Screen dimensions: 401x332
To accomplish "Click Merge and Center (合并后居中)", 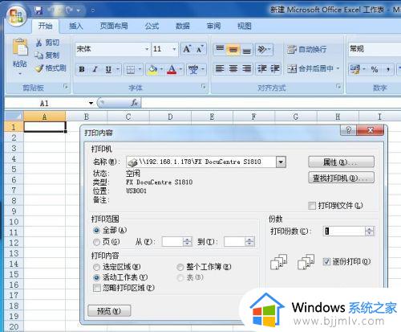I will (x=310, y=69).
